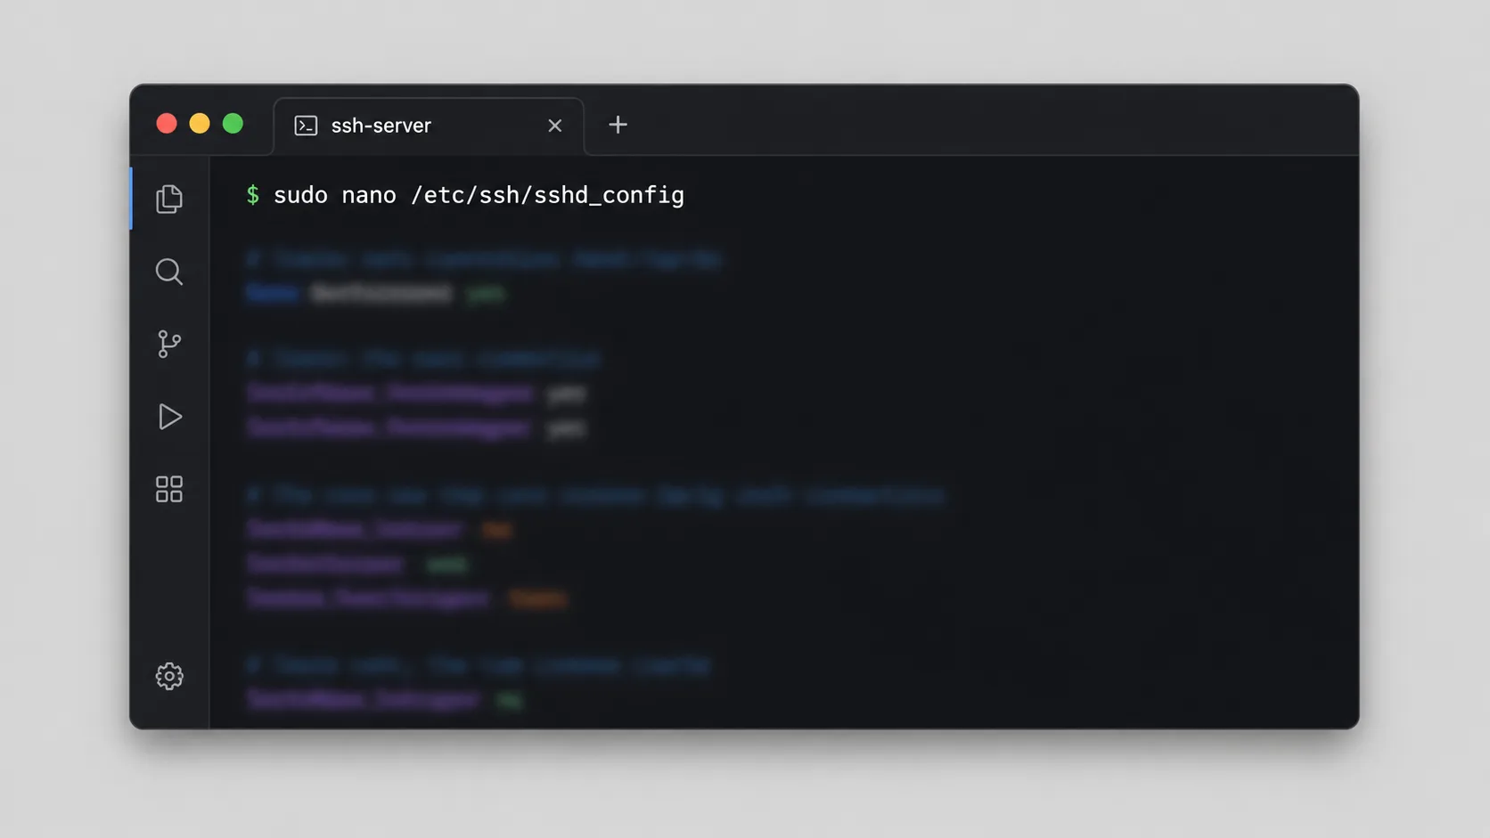Close the ssh-server tab

(555, 126)
